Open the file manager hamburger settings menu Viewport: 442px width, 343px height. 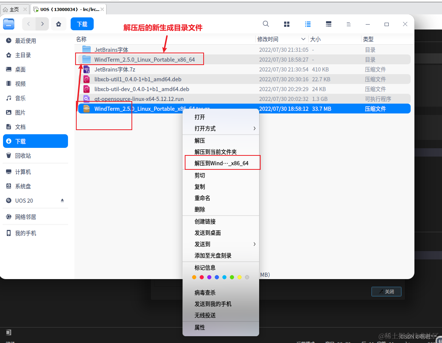pos(348,24)
